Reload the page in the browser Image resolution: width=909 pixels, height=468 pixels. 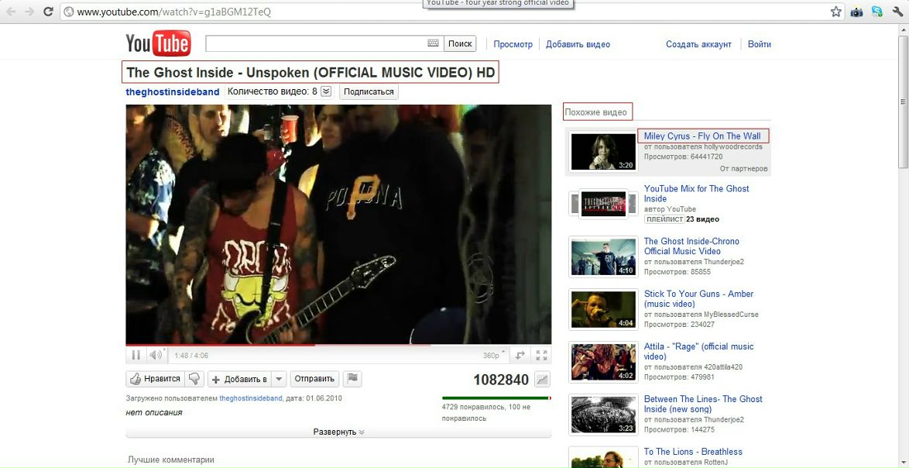coord(49,12)
